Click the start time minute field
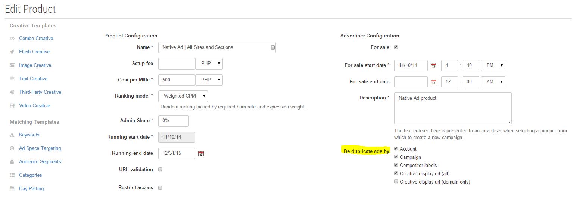 point(470,65)
